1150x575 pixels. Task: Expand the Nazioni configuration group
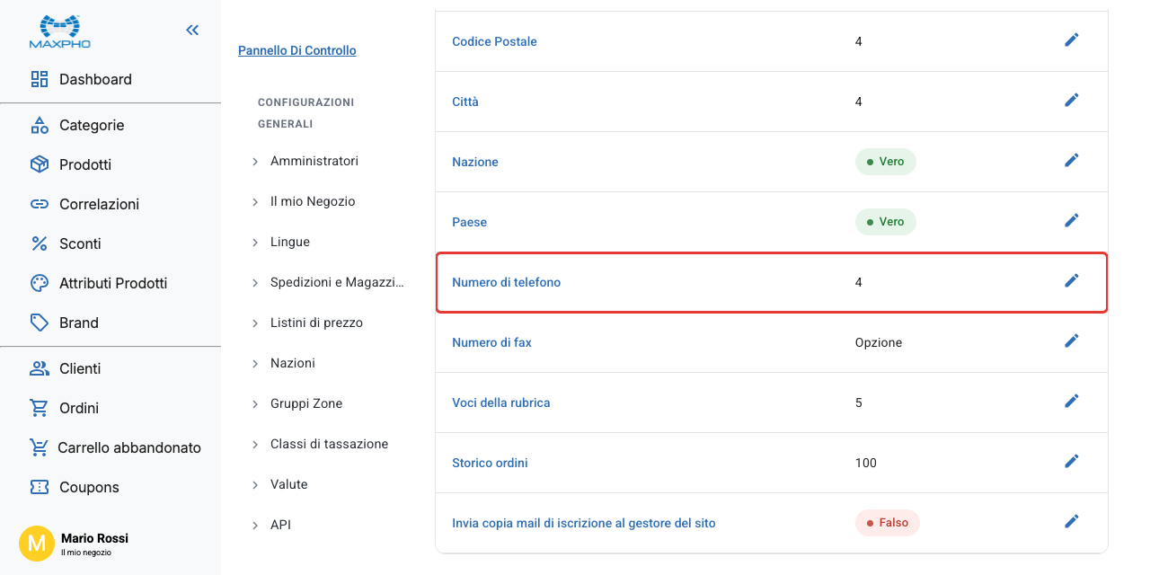click(255, 364)
